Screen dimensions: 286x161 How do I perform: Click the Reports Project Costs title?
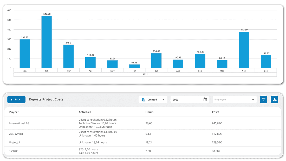[x=46, y=99]
